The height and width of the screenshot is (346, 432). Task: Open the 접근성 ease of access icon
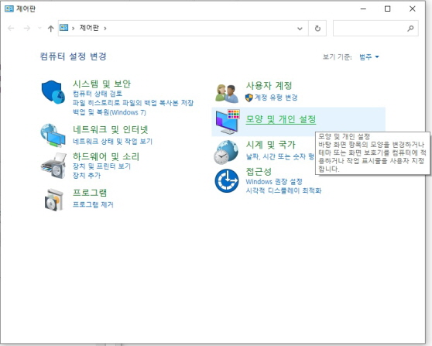click(x=227, y=180)
